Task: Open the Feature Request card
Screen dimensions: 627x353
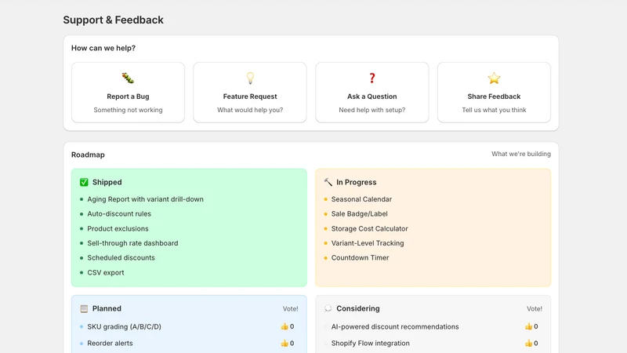Action: 250,93
